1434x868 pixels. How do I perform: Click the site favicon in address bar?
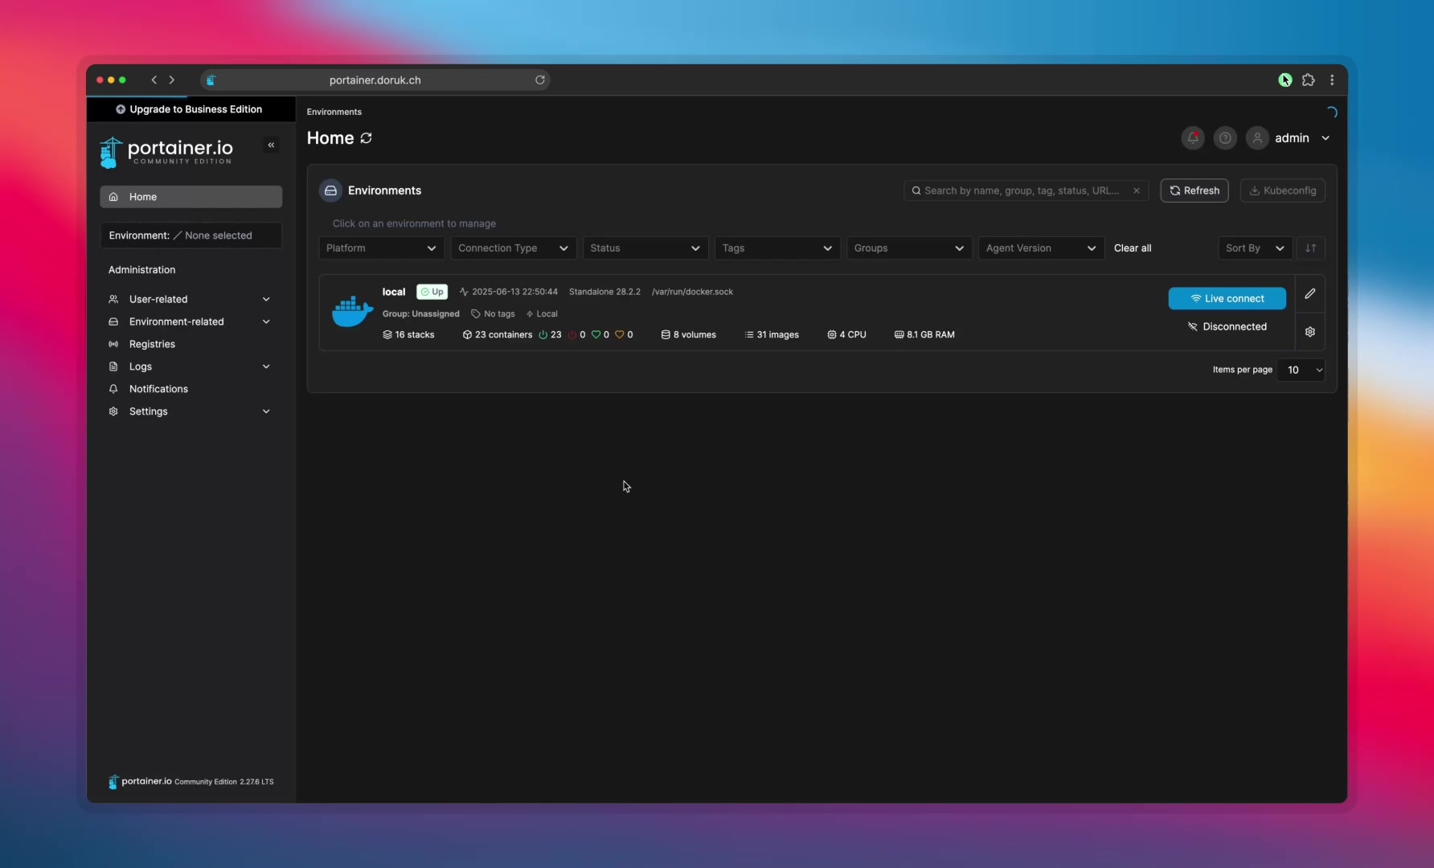point(211,80)
